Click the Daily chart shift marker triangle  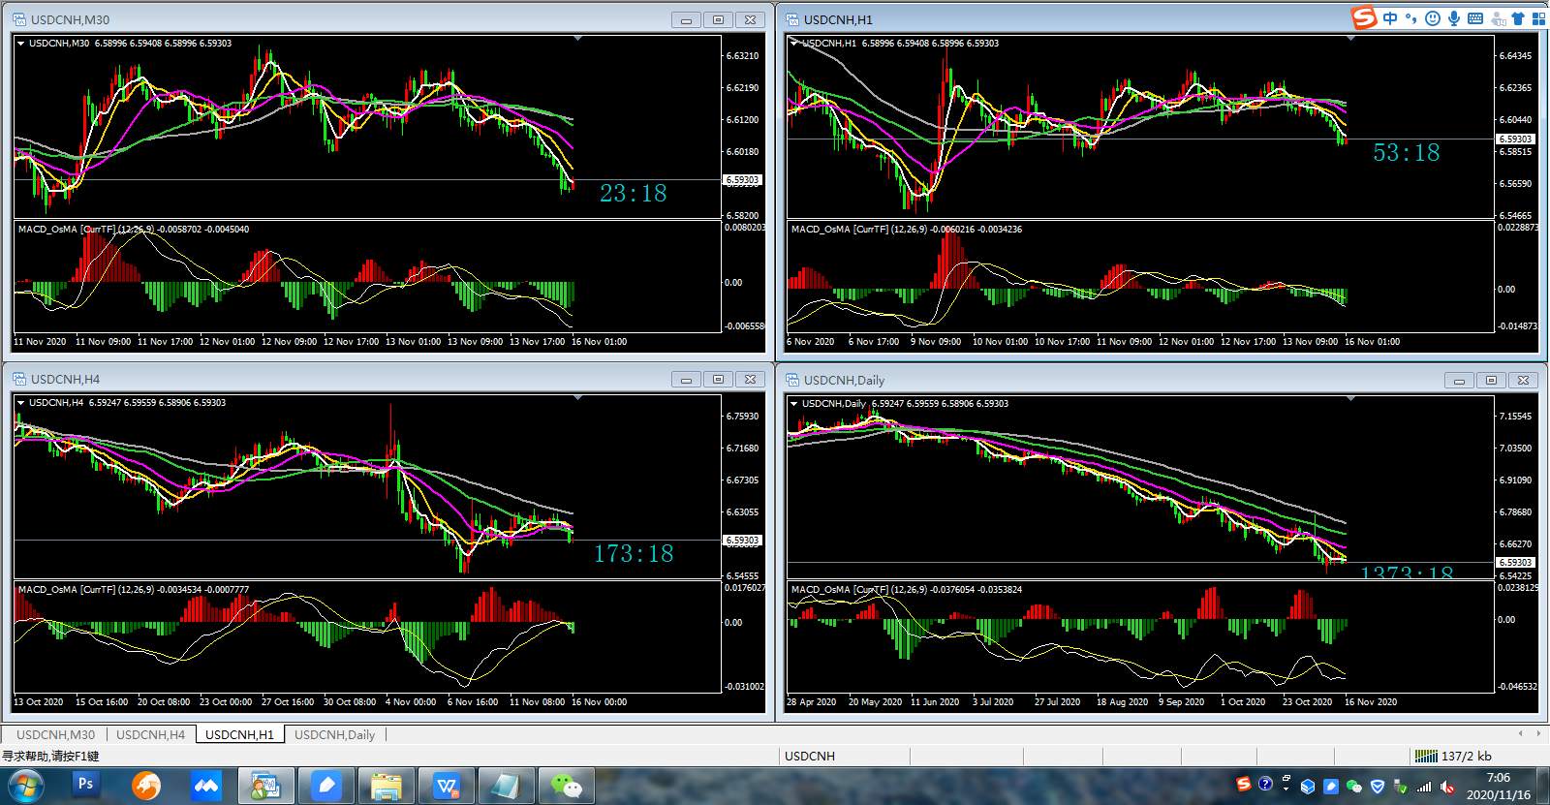point(1350,399)
